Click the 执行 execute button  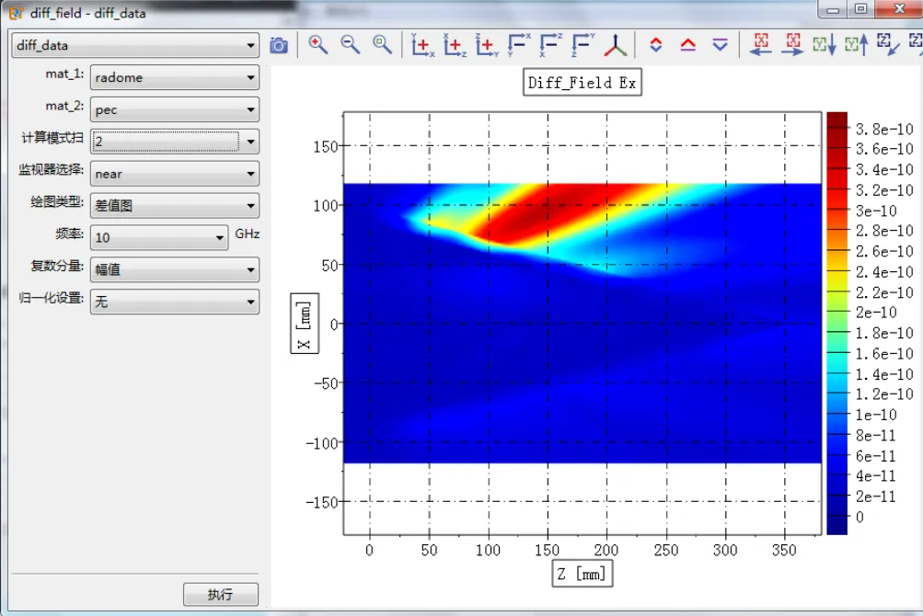click(x=221, y=594)
